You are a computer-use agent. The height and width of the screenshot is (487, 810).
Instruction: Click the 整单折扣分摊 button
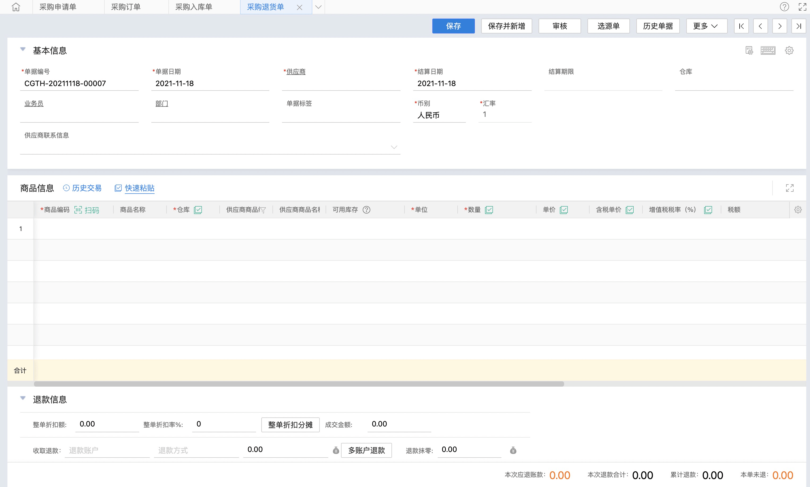tap(290, 425)
